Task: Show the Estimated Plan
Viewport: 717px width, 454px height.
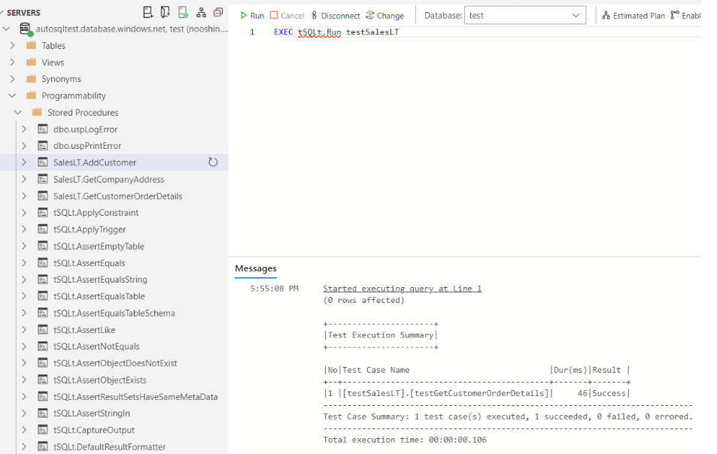Action: click(x=633, y=16)
